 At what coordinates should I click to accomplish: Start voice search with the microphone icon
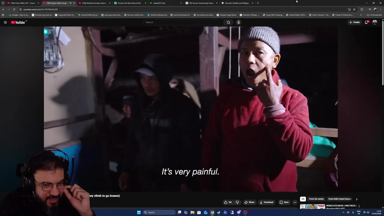coord(238,22)
